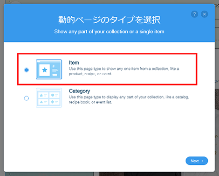
Task: Click the header subtitle "Show any part of your collection"
Action: tap(109, 32)
